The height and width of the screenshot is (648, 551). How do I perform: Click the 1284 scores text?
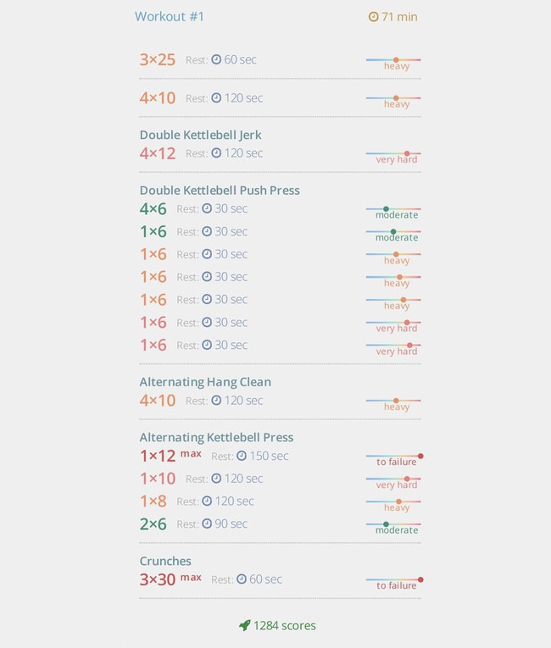pyautogui.click(x=285, y=626)
